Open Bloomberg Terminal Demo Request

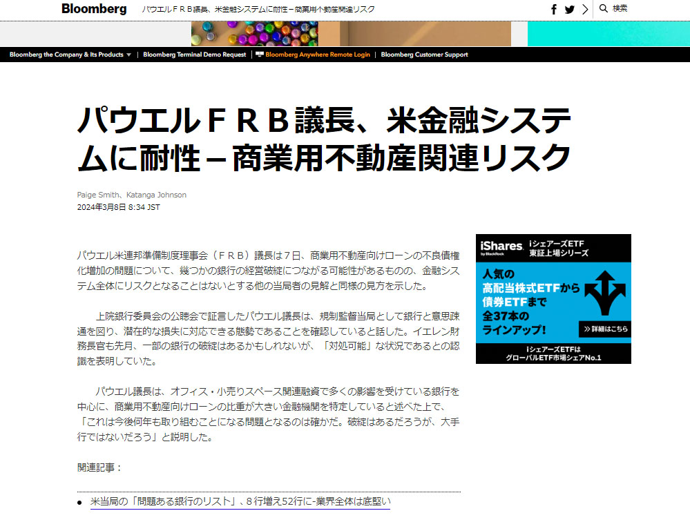pyautogui.click(x=194, y=55)
